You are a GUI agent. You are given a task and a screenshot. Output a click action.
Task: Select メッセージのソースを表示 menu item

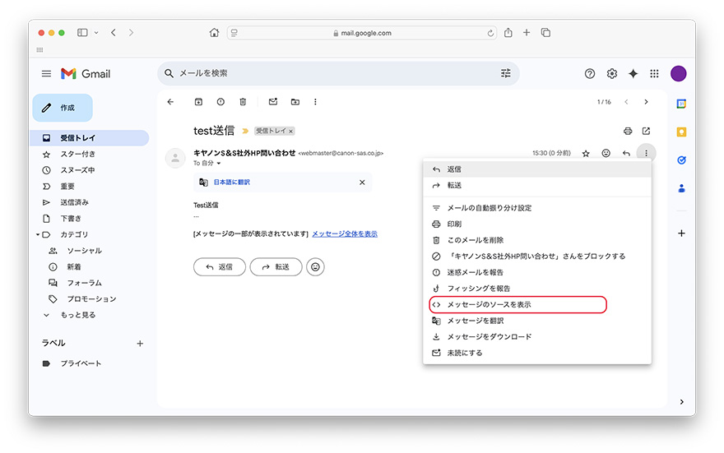coord(489,304)
